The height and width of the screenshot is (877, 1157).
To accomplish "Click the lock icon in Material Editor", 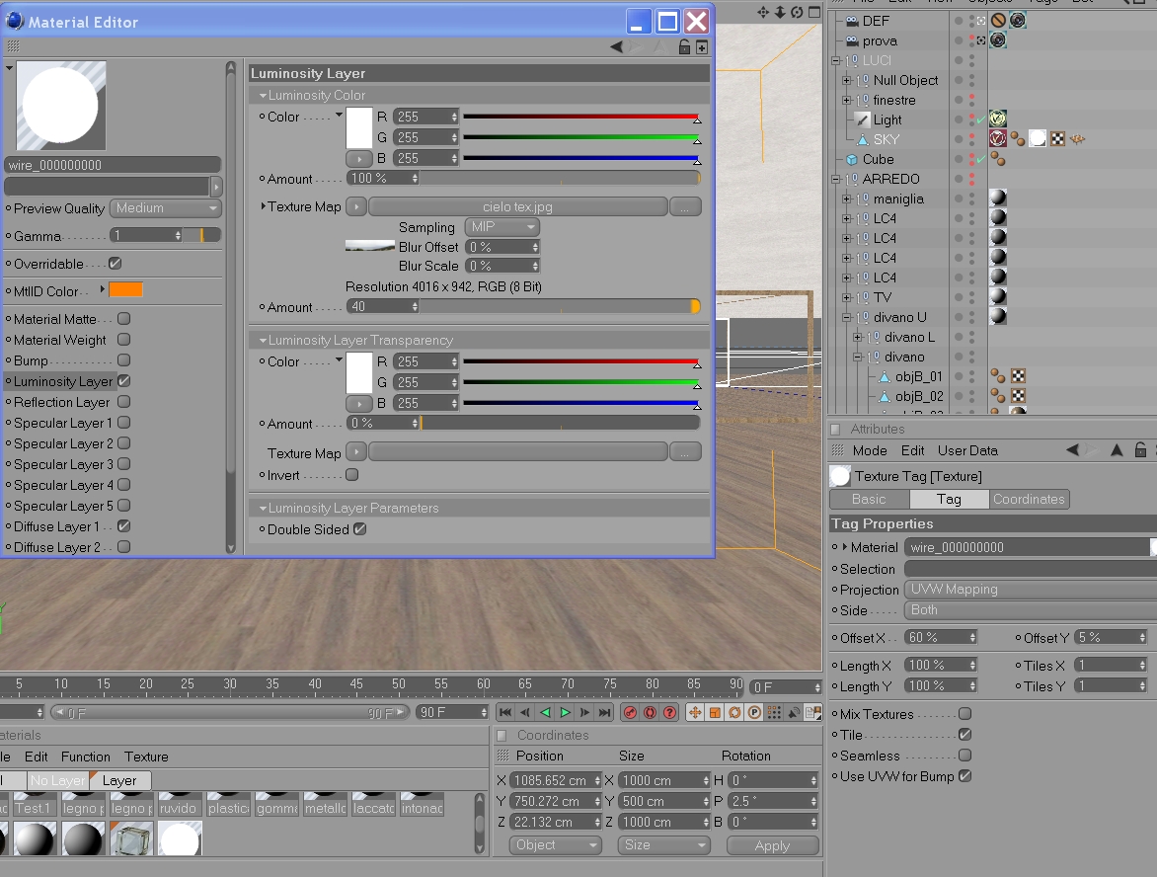I will 684,47.
